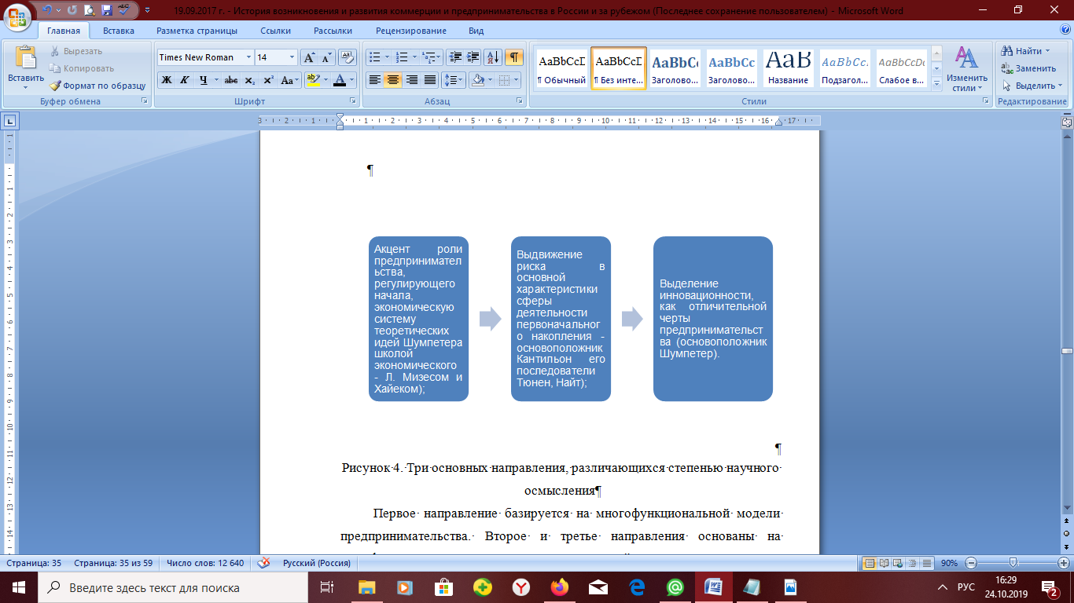
Task: Select the Обычный style
Action: (561, 68)
